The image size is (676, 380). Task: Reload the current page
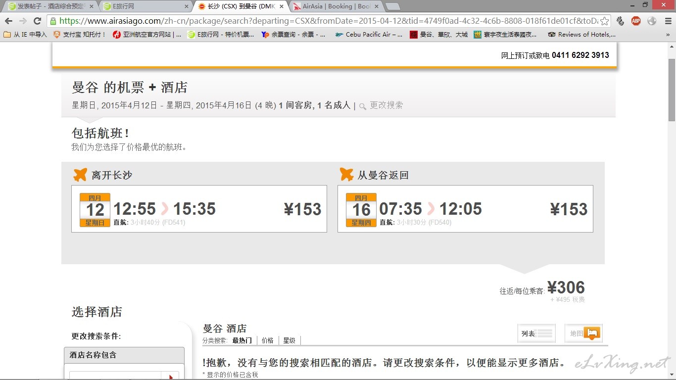(37, 21)
